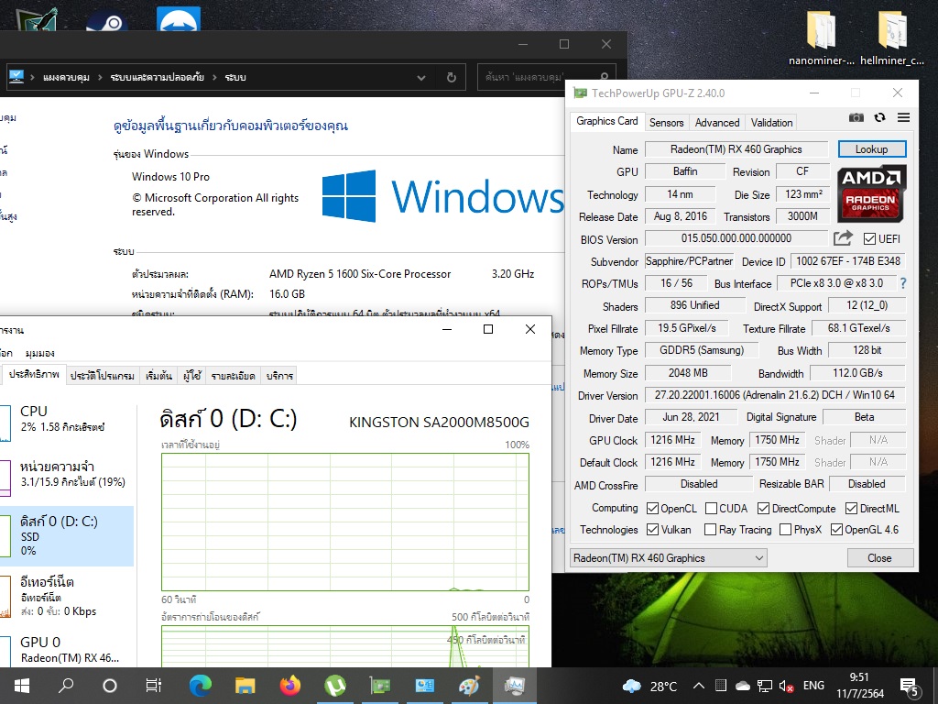Click the แผงควบคุม breadcrumb
This screenshot has width=938, height=704.
click(x=66, y=77)
